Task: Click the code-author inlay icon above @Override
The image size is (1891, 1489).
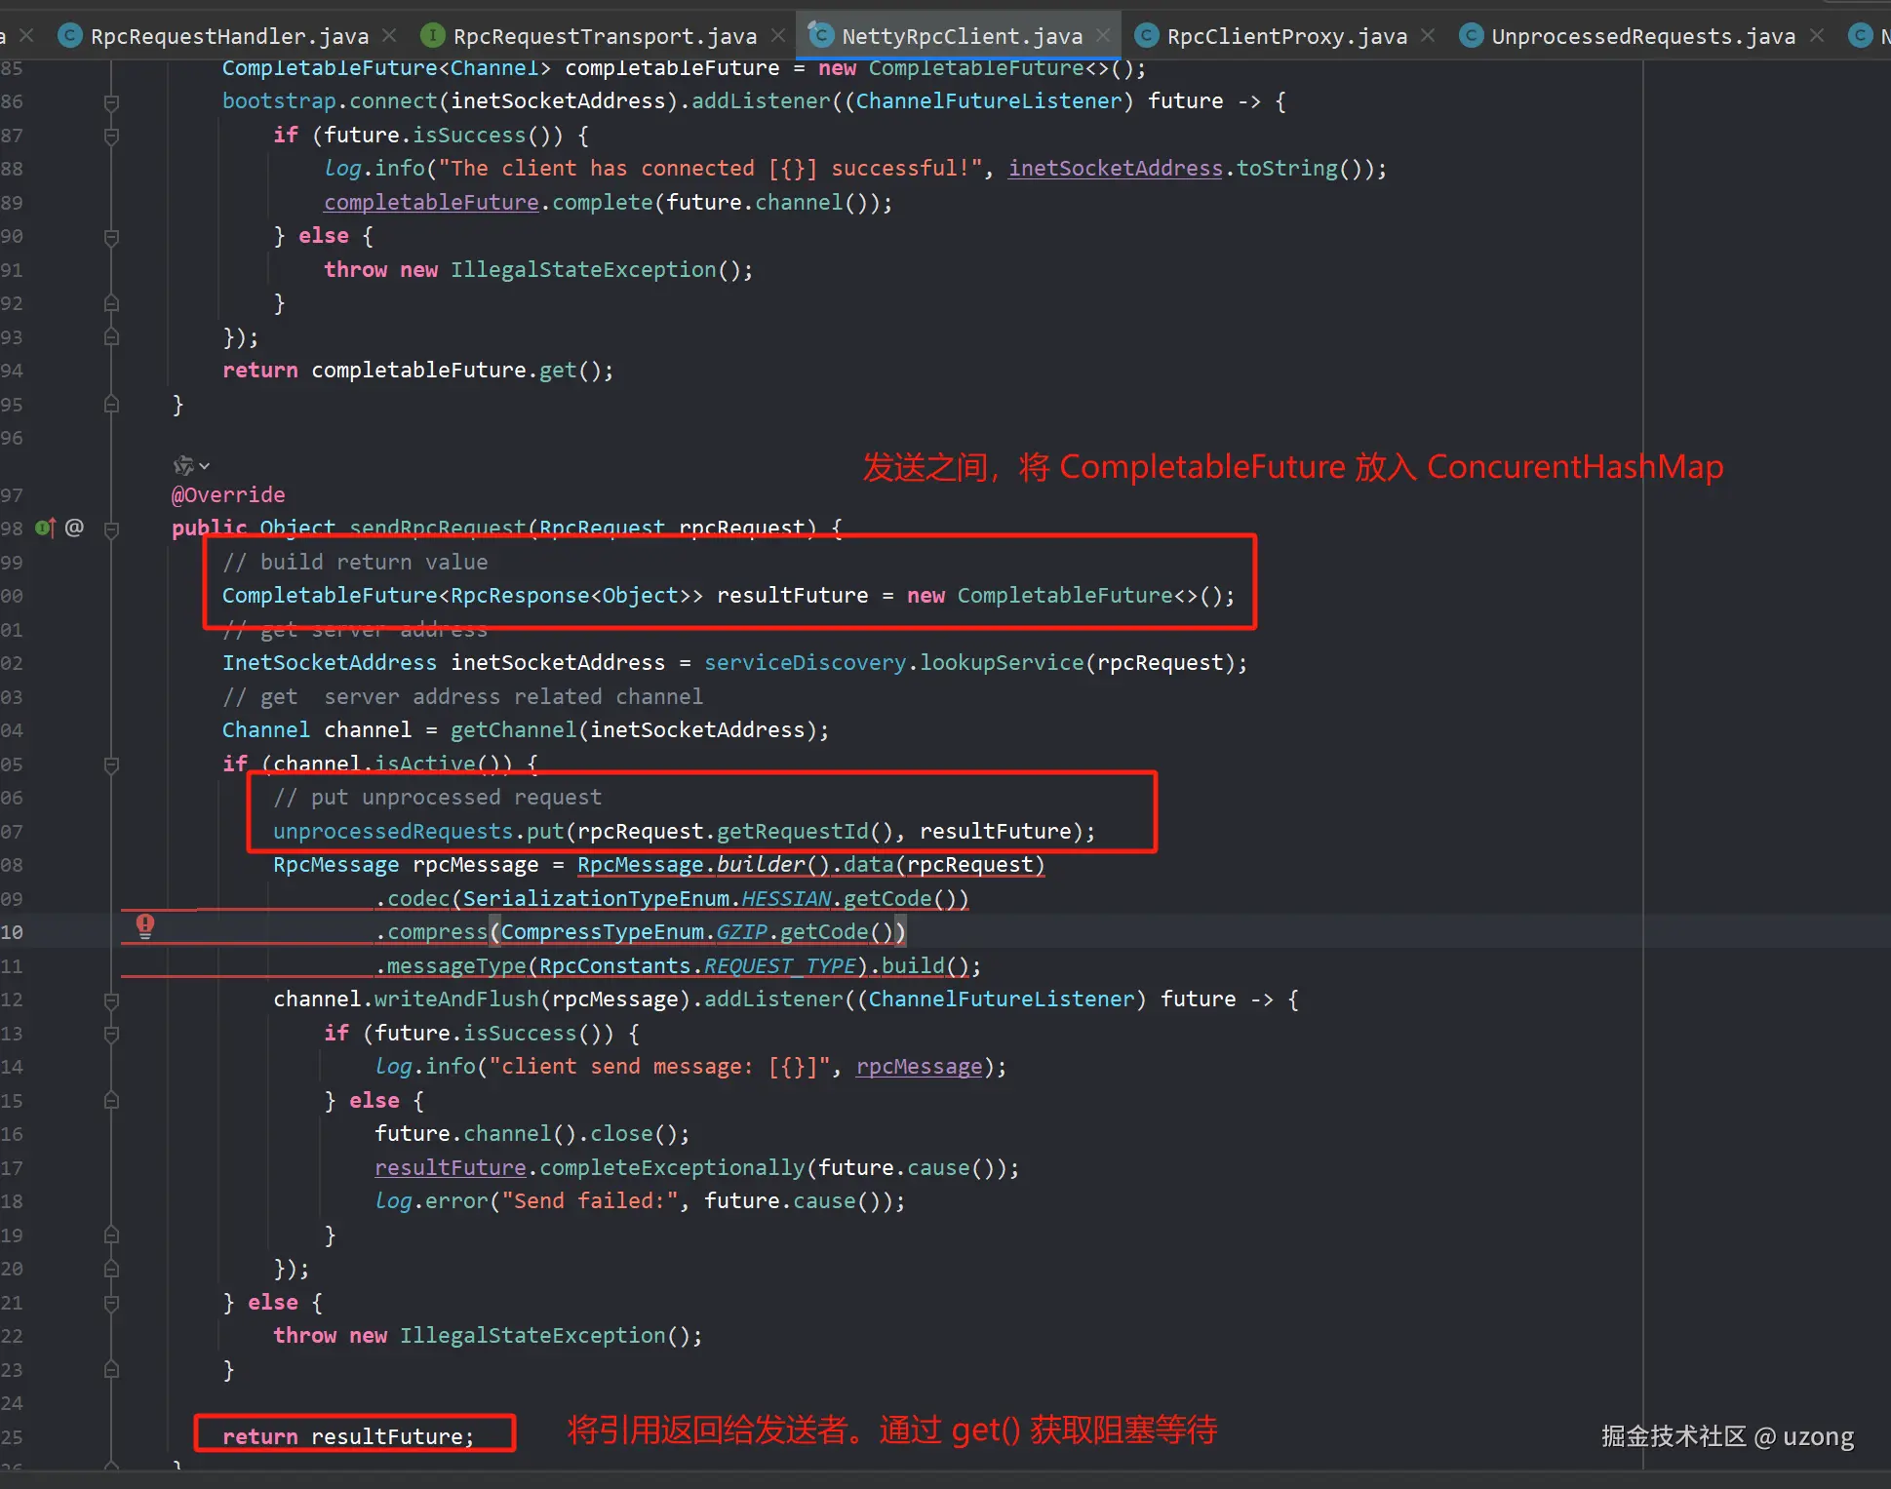Action: 182,465
